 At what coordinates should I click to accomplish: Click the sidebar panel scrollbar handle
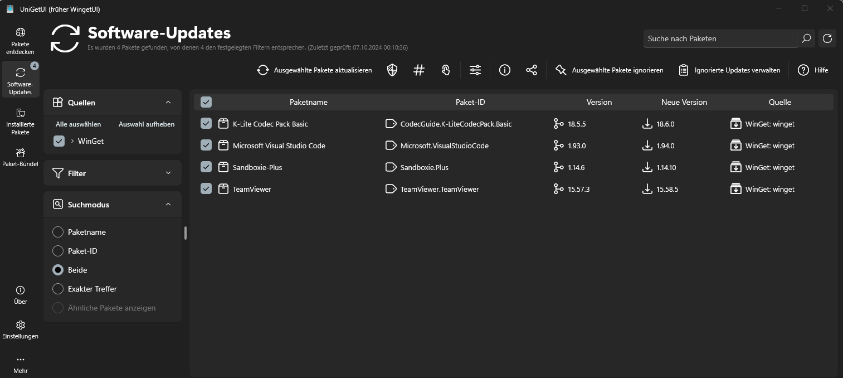click(x=186, y=233)
